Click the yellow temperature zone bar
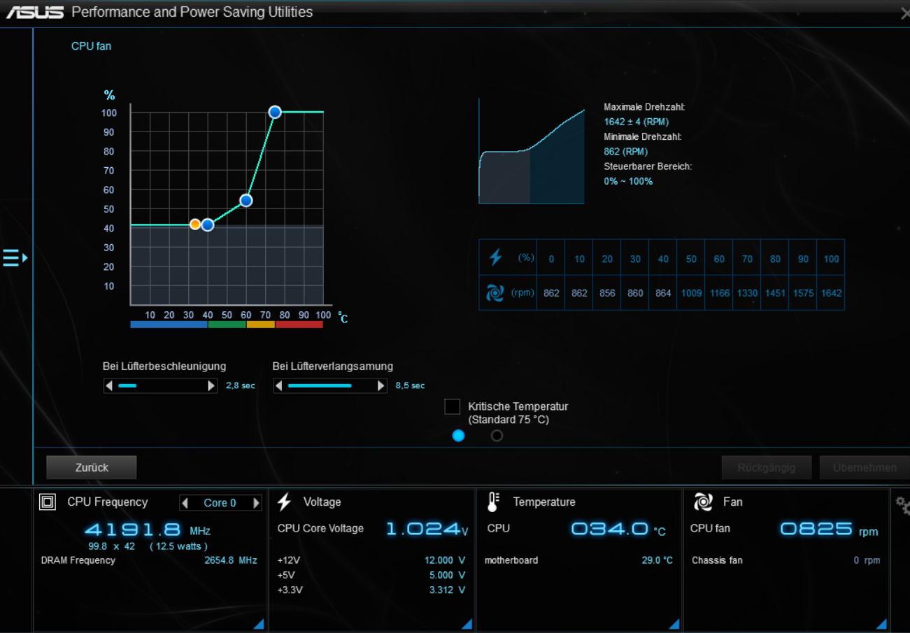 (260, 325)
